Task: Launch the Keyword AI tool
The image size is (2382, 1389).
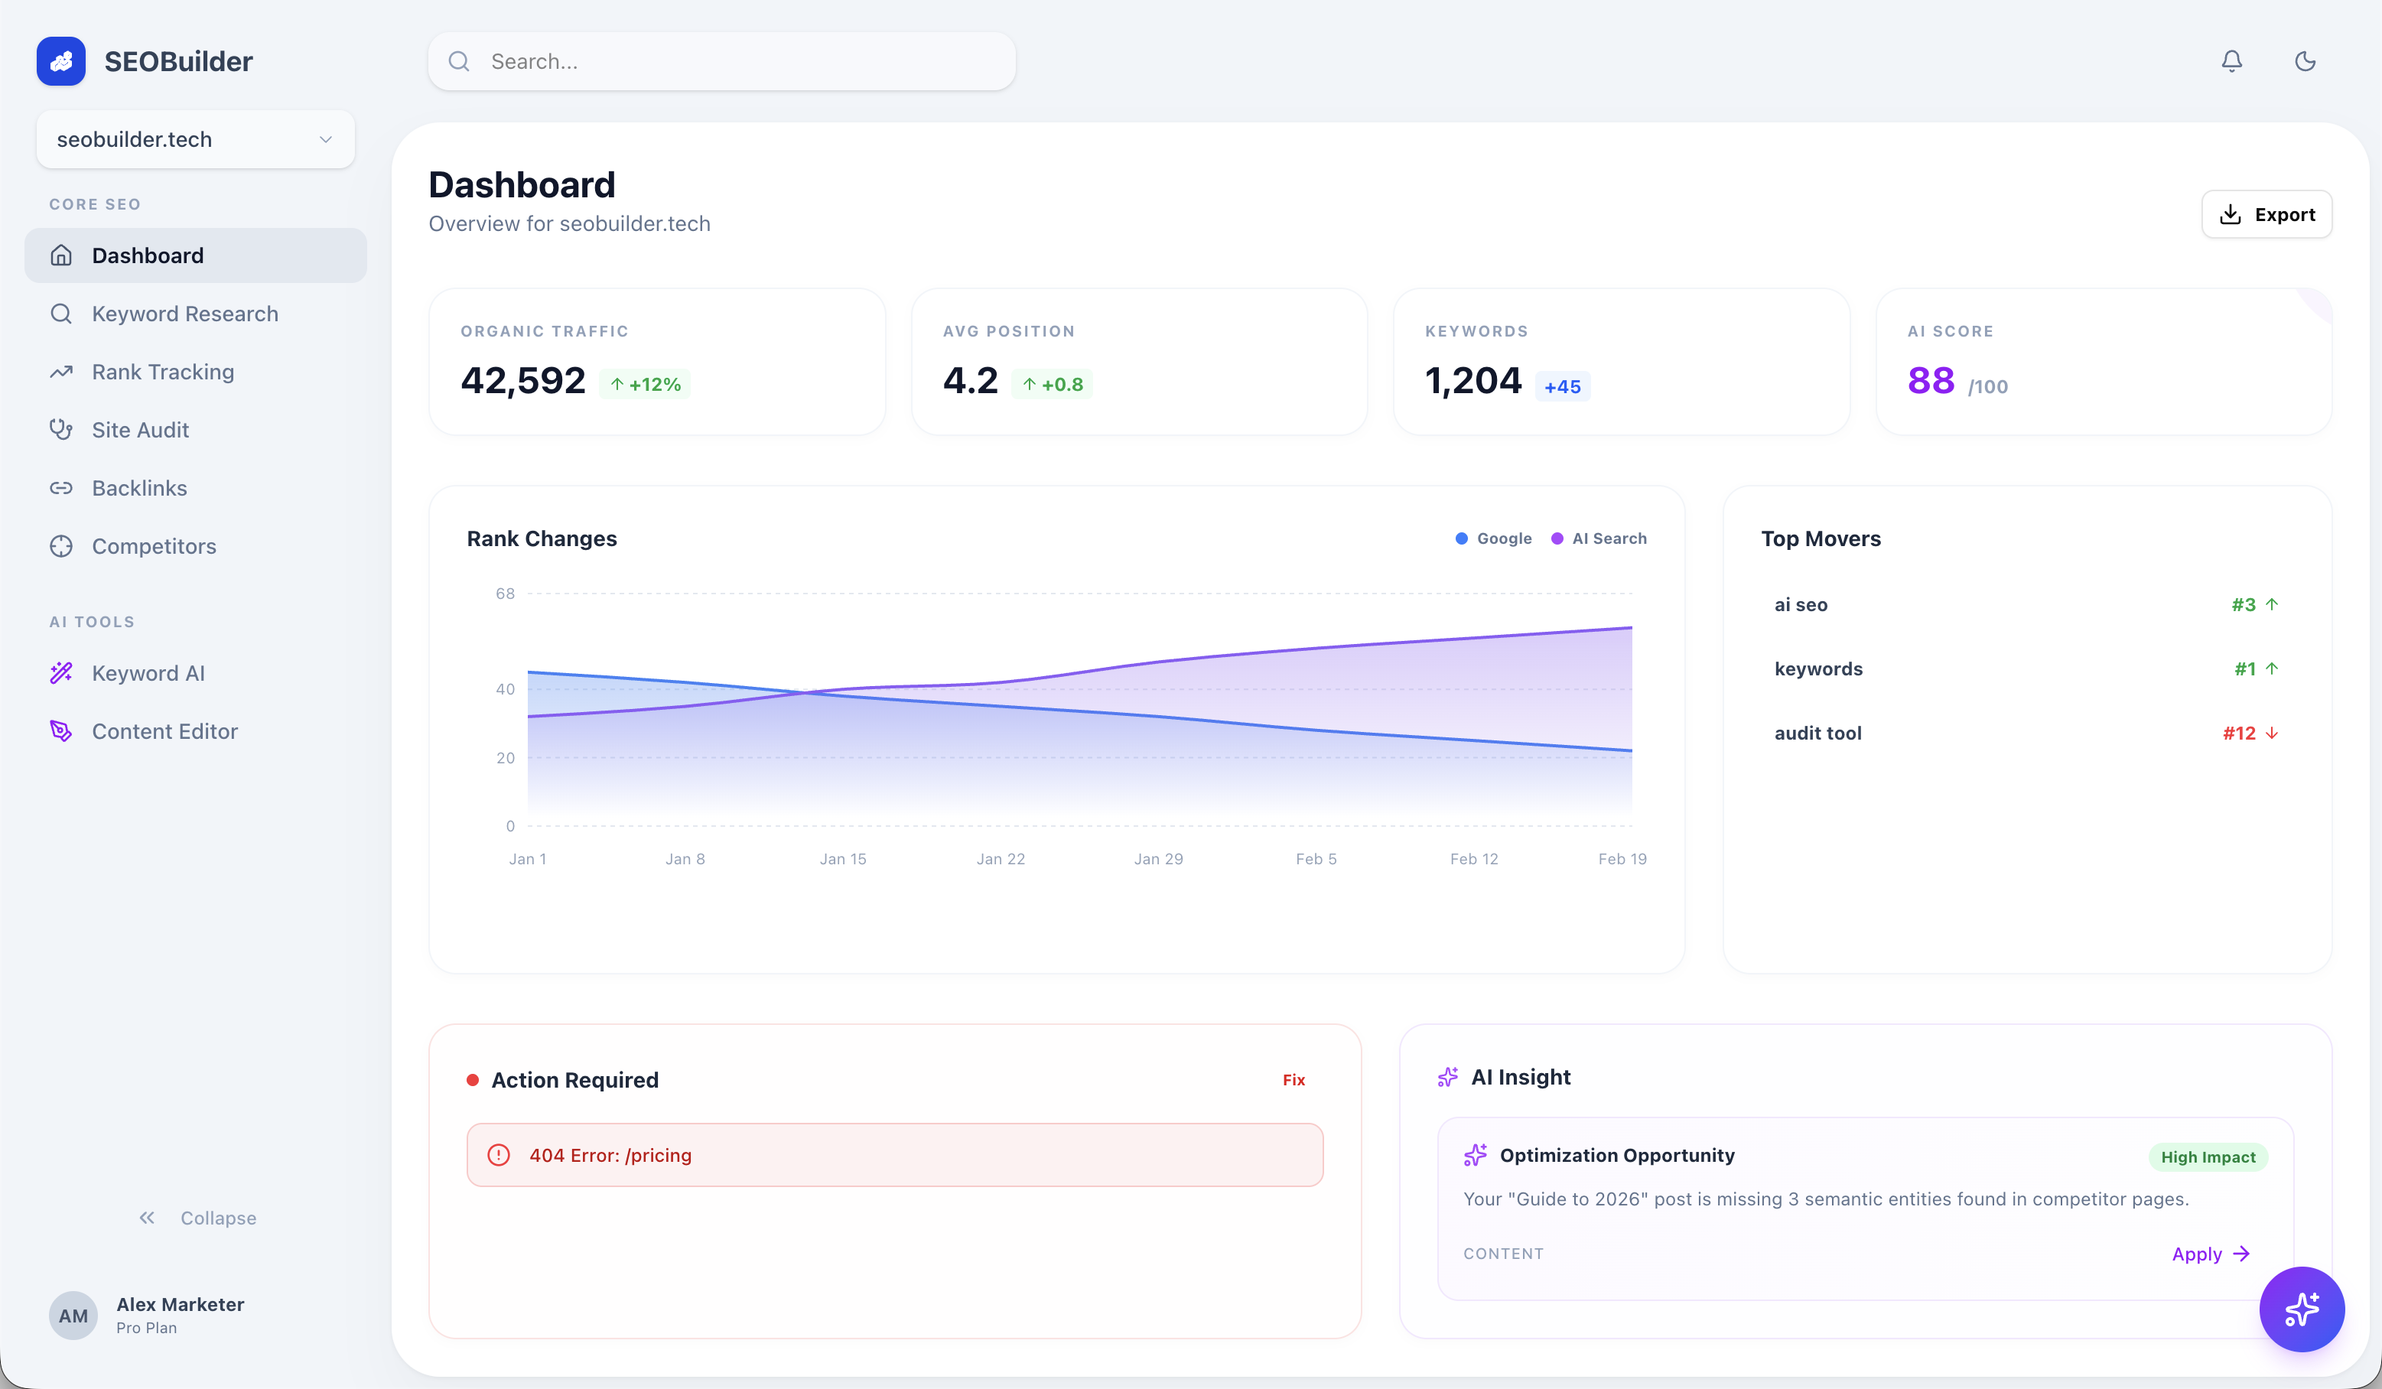Action: pyautogui.click(x=148, y=673)
